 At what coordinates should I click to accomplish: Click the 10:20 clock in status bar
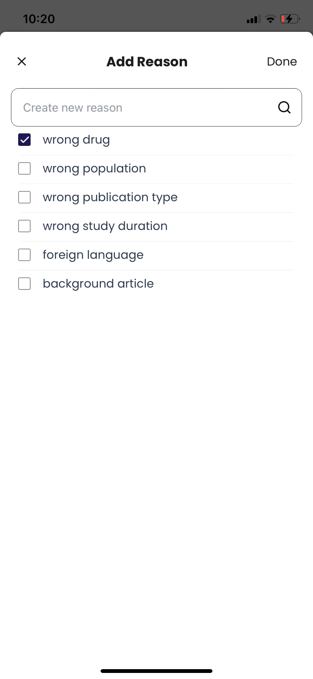coord(39,19)
